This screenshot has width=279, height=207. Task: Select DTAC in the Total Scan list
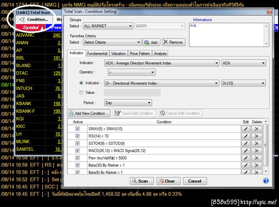coord(22,73)
